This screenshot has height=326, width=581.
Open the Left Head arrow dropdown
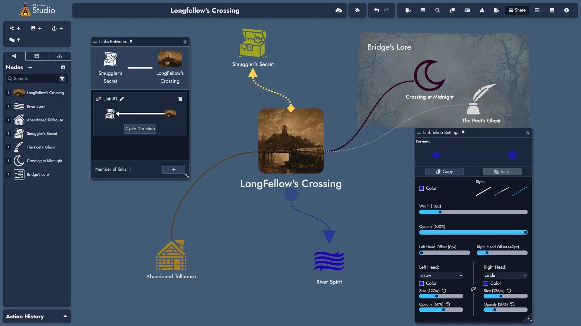(441, 275)
